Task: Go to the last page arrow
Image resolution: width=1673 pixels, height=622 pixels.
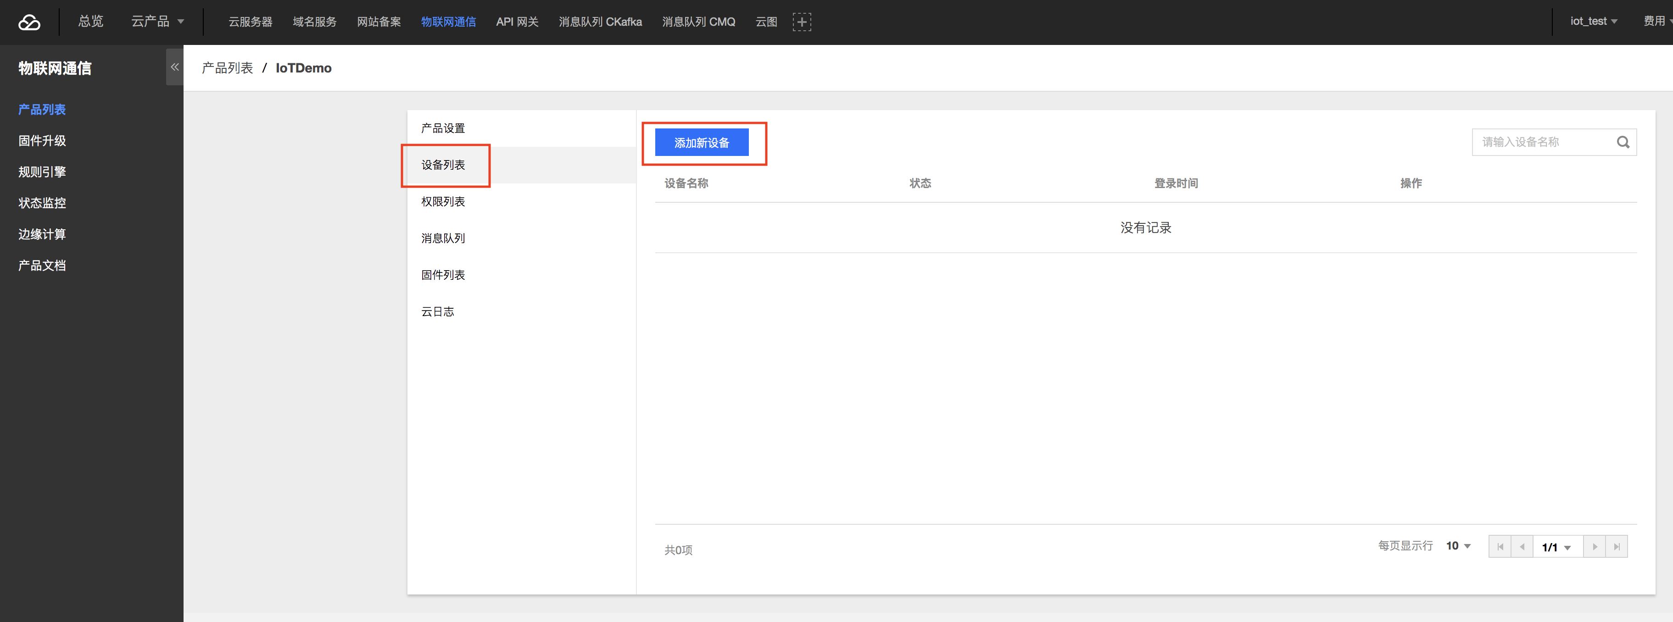Action: pyautogui.click(x=1617, y=547)
